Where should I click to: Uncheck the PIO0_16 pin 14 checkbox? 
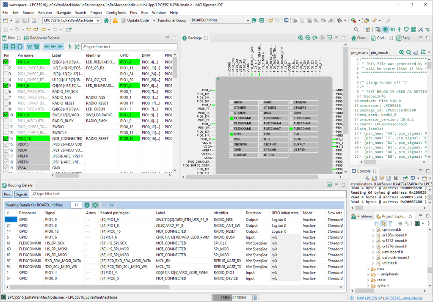tap(6, 138)
